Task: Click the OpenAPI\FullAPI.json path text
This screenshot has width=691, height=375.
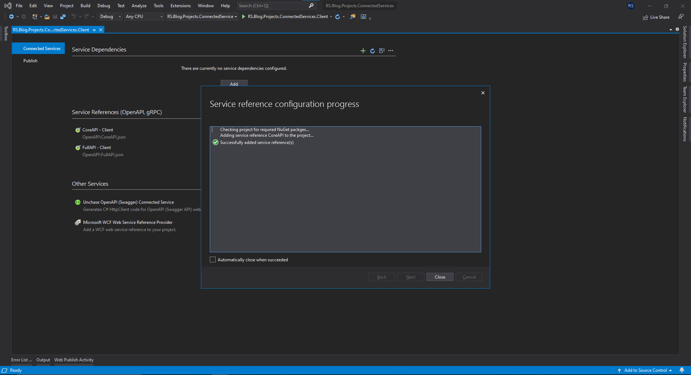Action: 103,155
